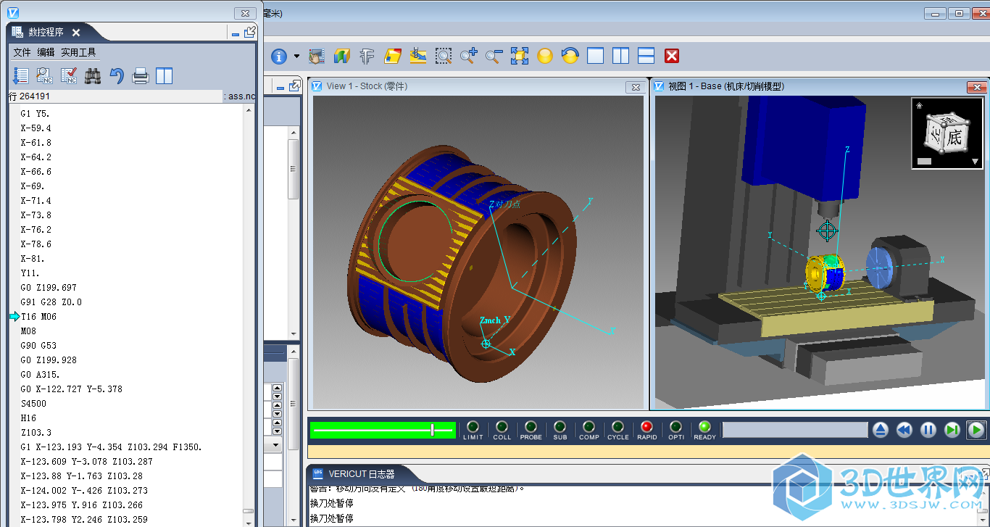Close the 数控程序 tab with its X
This screenshot has width=990, height=527.
tap(76, 33)
